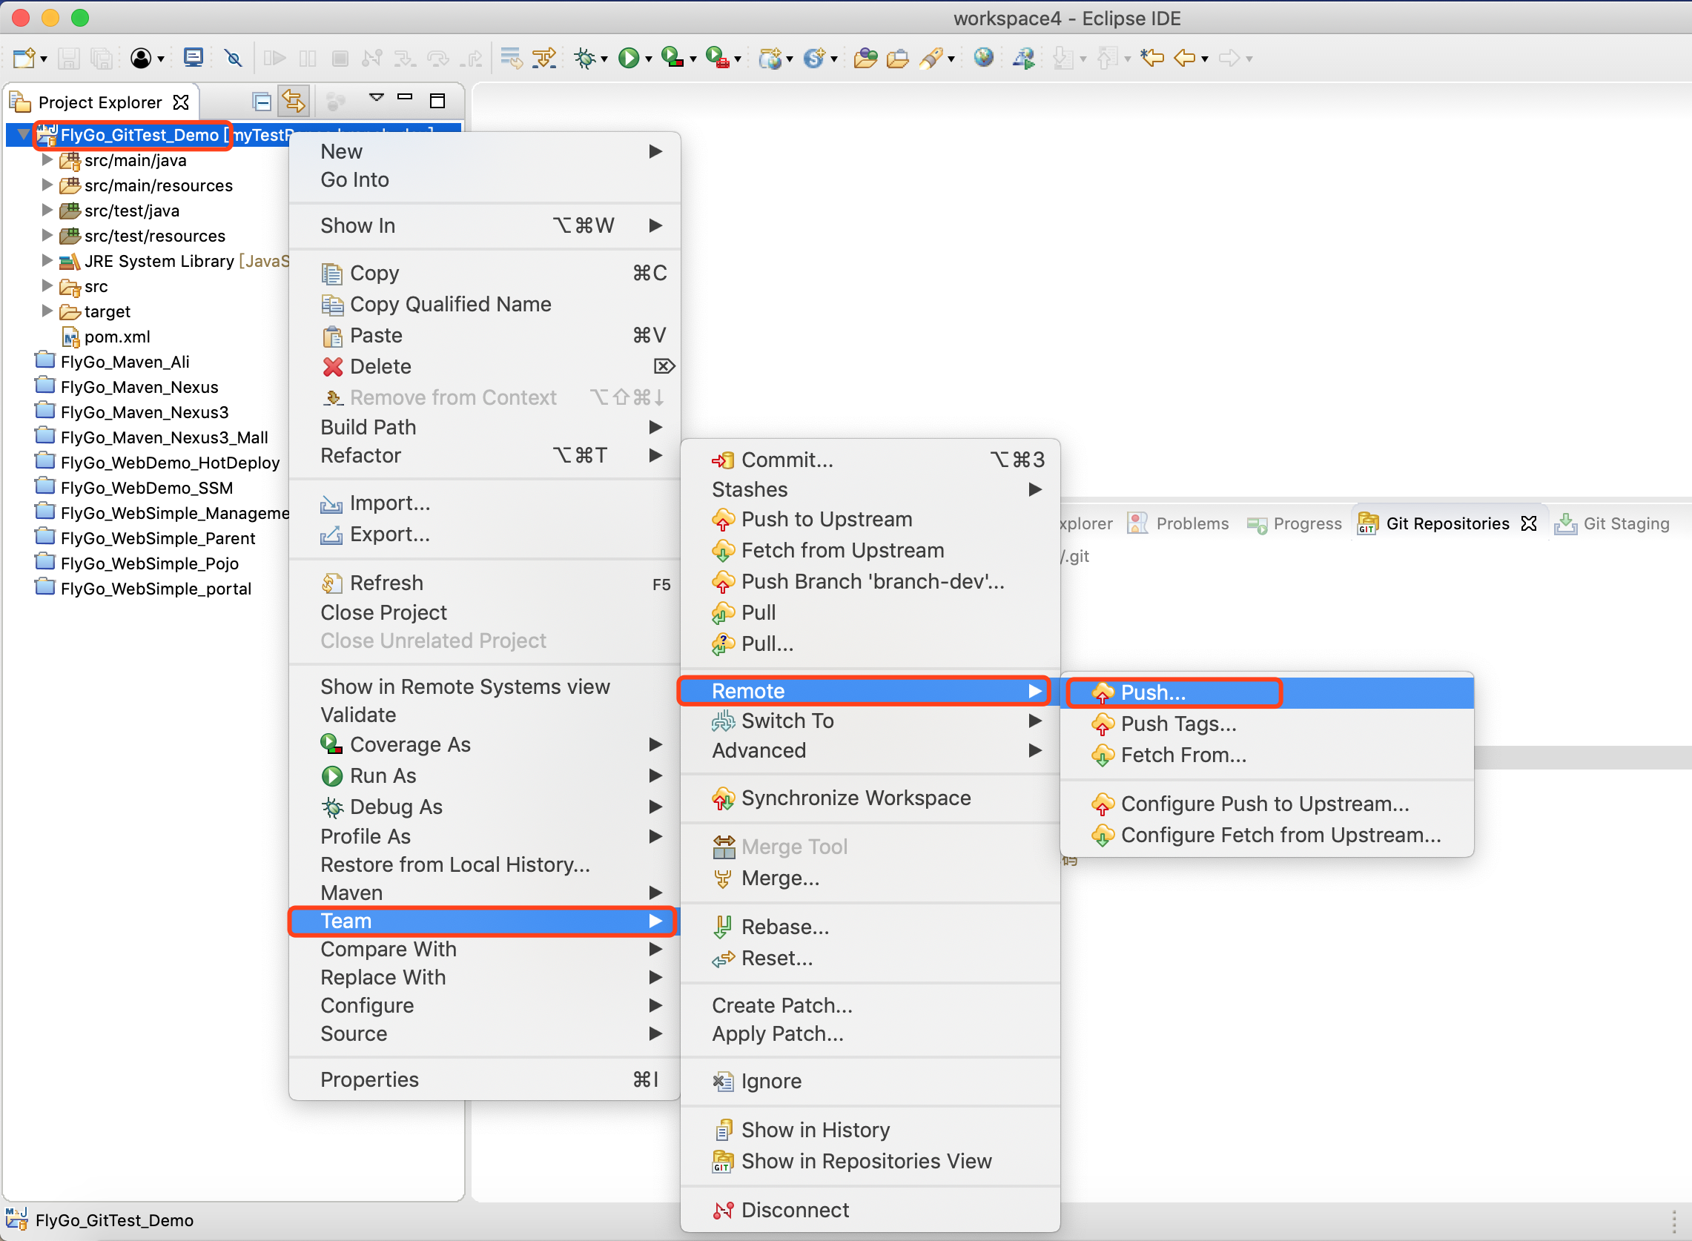Expand the src/main/java folder
Viewport: 1692px width, 1241px height.
[47, 160]
